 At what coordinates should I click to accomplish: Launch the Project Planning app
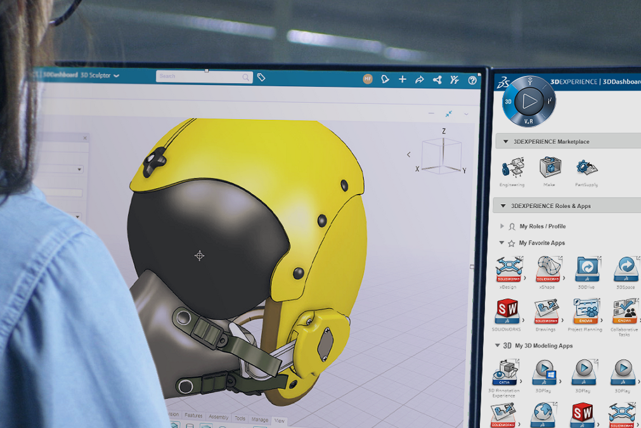[x=586, y=311]
